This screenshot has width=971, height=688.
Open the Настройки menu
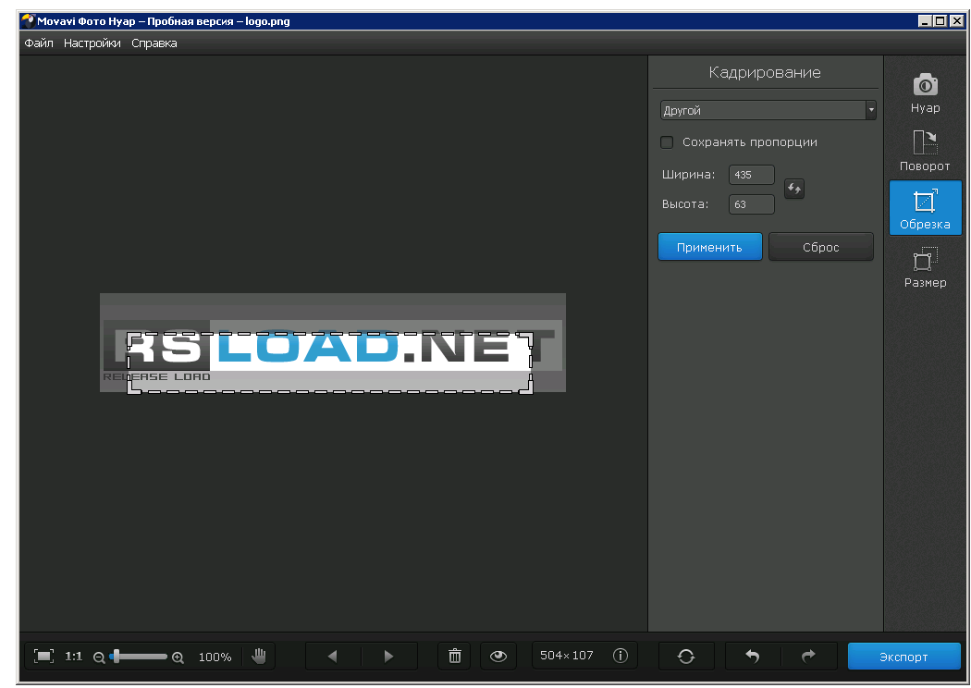pos(92,43)
